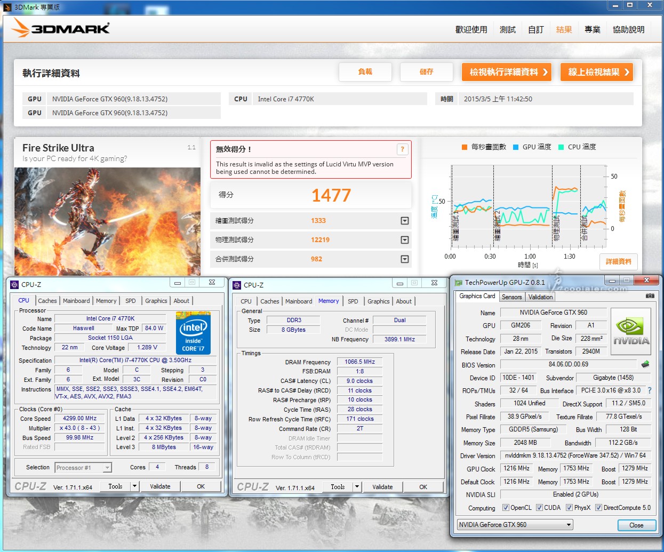The image size is (664, 552).
Task: Expand the combined test score 982 row
Action: click(405, 259)
